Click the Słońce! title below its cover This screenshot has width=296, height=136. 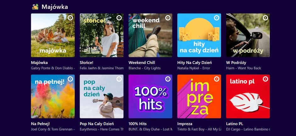click(87, 62)
